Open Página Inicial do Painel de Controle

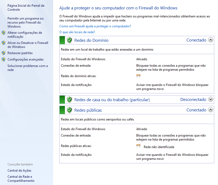click(x=26, y=8)
